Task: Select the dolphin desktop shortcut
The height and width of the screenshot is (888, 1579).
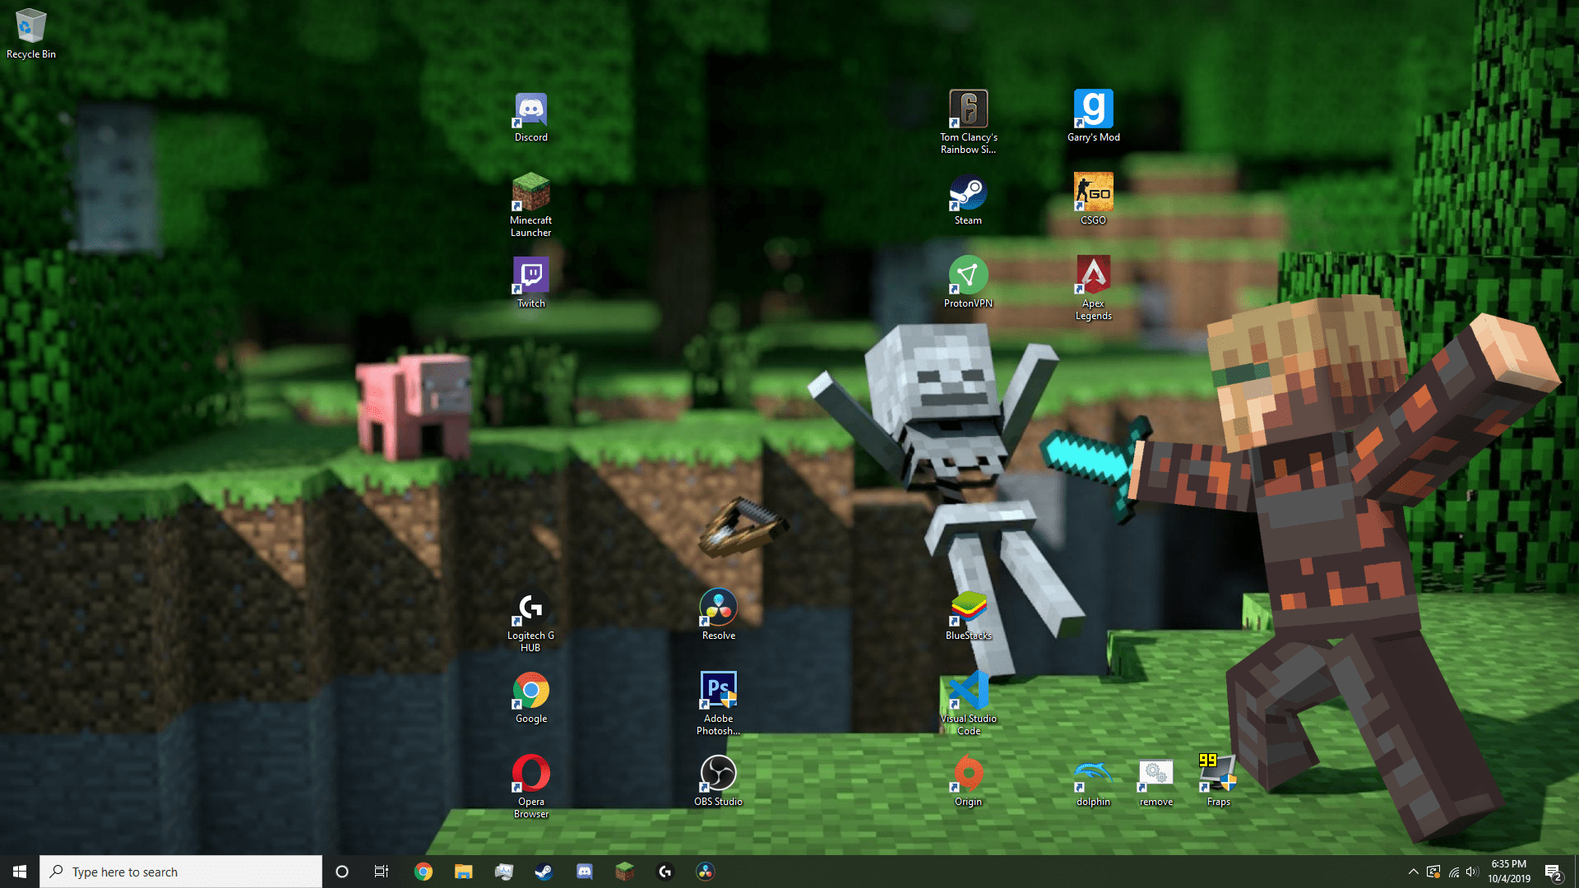Action: coord(1094,784)
